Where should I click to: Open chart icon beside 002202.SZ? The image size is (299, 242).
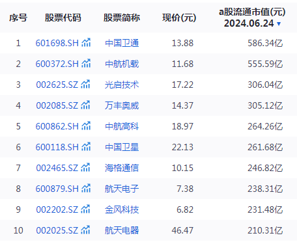85,209
